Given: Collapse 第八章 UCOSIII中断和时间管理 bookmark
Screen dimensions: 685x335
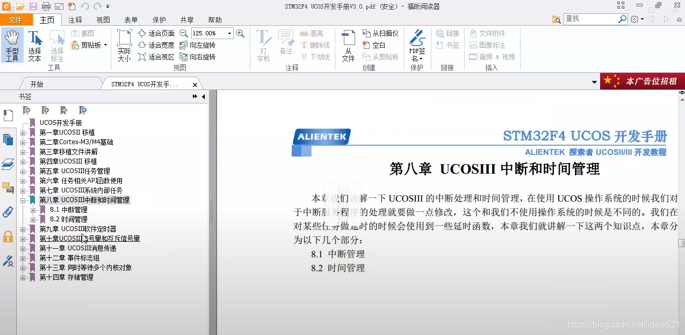Looking at the screenshot, I should [23, 200].
